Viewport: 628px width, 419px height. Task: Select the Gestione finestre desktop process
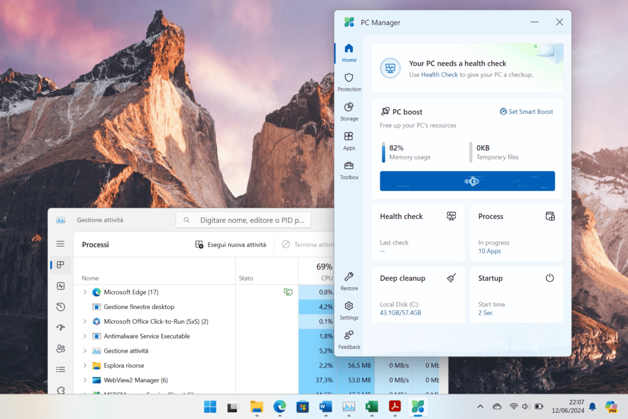[x=139, y=307]
